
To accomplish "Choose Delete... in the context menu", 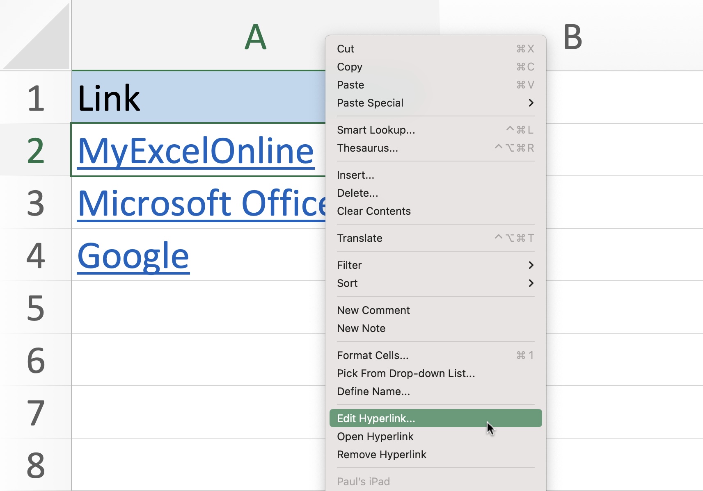I will 435,193.
